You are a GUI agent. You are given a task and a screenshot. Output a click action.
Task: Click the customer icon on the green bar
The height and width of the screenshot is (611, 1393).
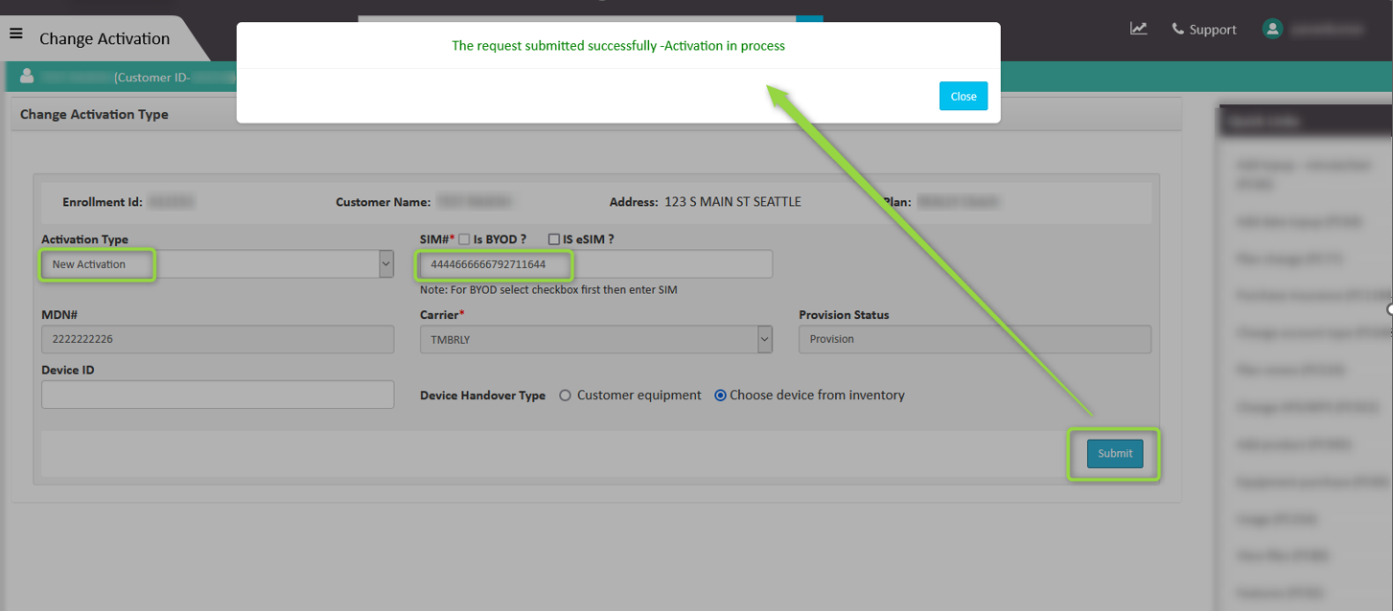click(28, 76)
